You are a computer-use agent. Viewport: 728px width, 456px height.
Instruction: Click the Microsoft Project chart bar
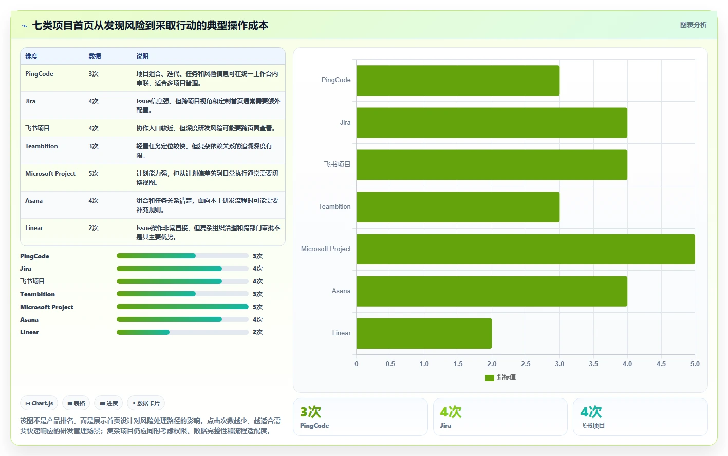(x=526, y=249)
